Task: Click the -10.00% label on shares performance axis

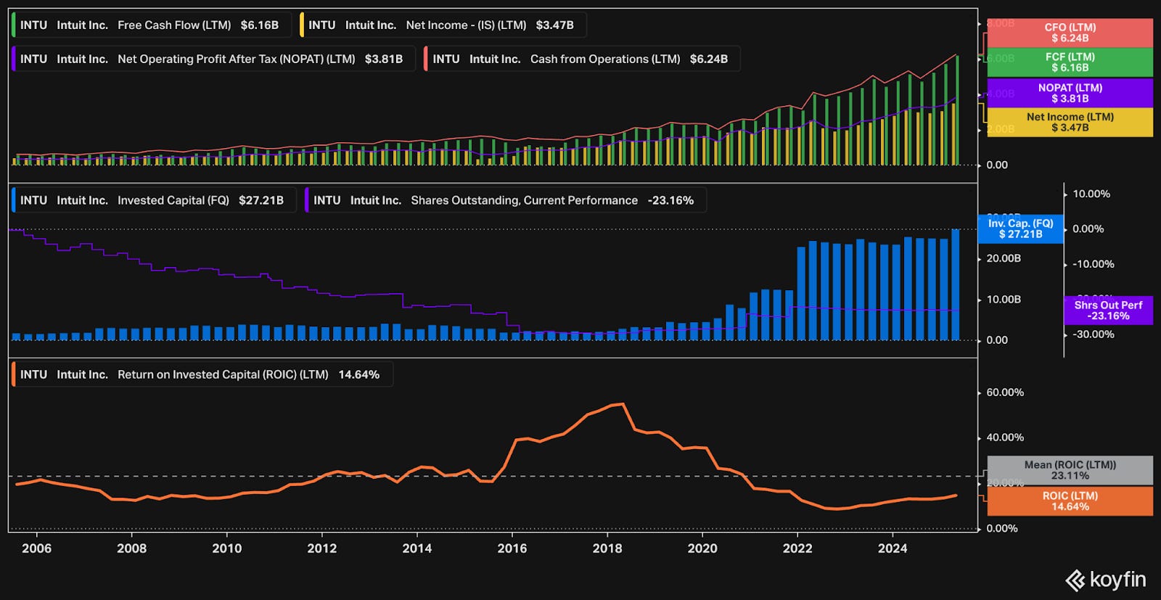Action: click(1094, 264)
